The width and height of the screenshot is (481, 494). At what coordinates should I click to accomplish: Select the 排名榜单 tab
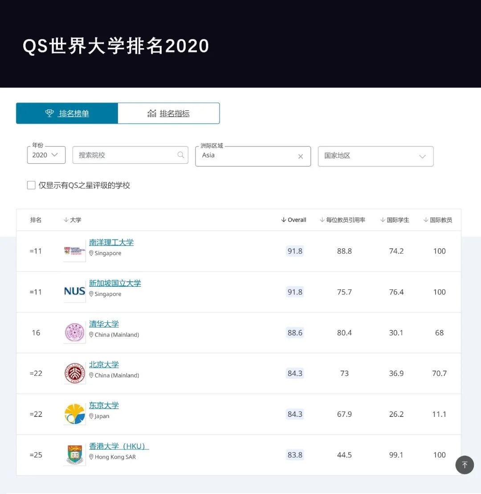67,114
